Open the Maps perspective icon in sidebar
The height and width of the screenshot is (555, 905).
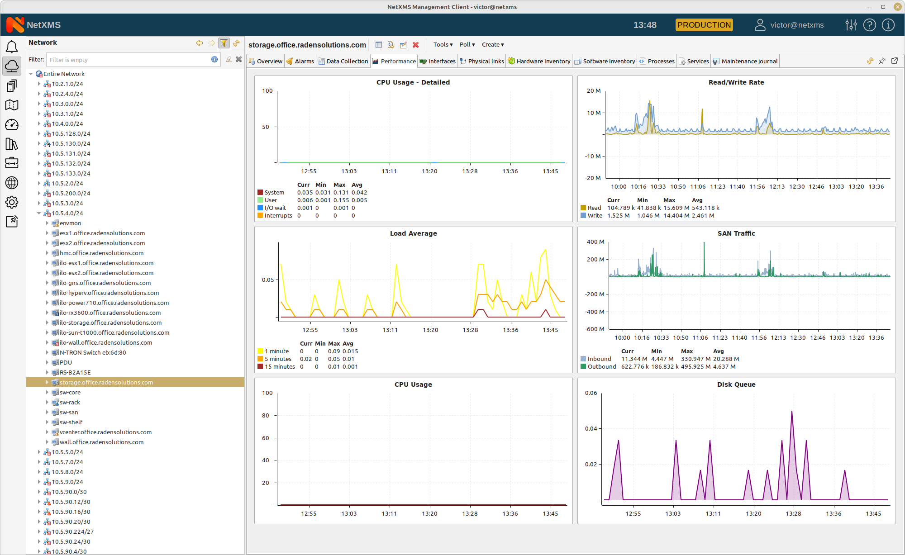[12, 105]
